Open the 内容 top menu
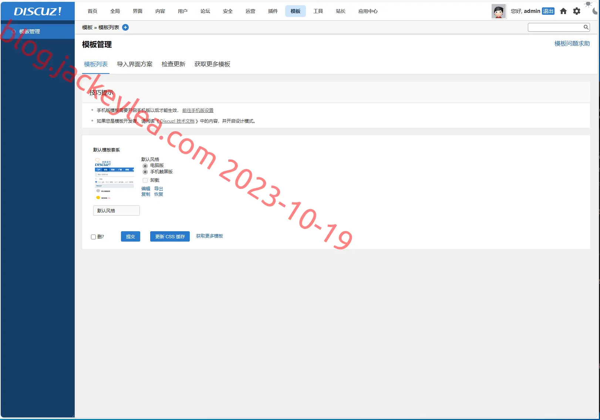600x420 pixels. pyautogui.click(x=160, y=11)
